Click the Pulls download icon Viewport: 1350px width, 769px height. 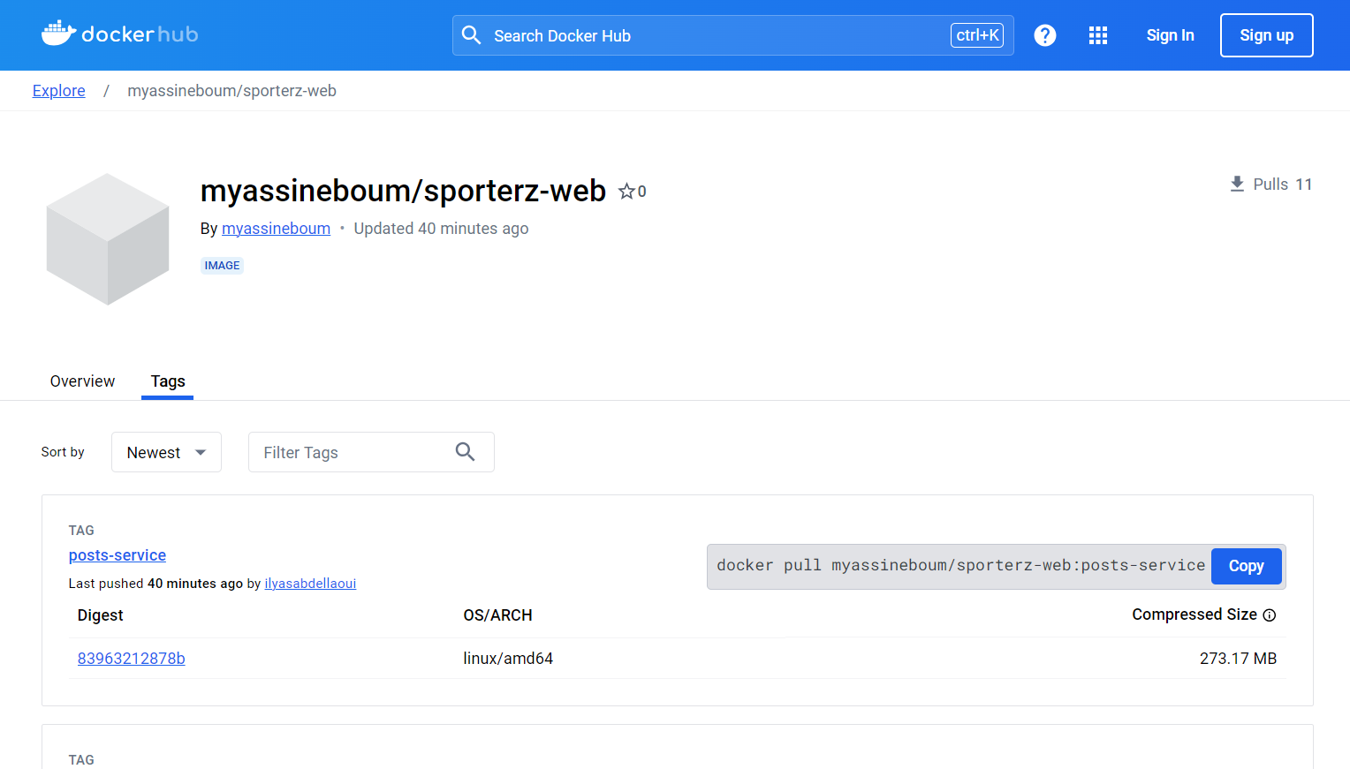(x=1237, y=184)
